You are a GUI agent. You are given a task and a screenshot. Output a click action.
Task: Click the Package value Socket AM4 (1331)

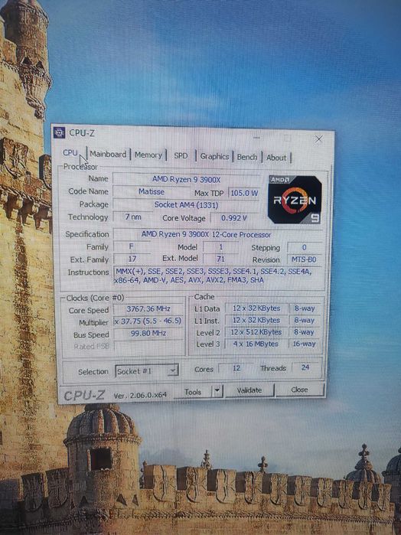[186, 204]
